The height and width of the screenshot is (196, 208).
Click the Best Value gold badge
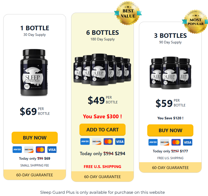click(x=128, y=13)
